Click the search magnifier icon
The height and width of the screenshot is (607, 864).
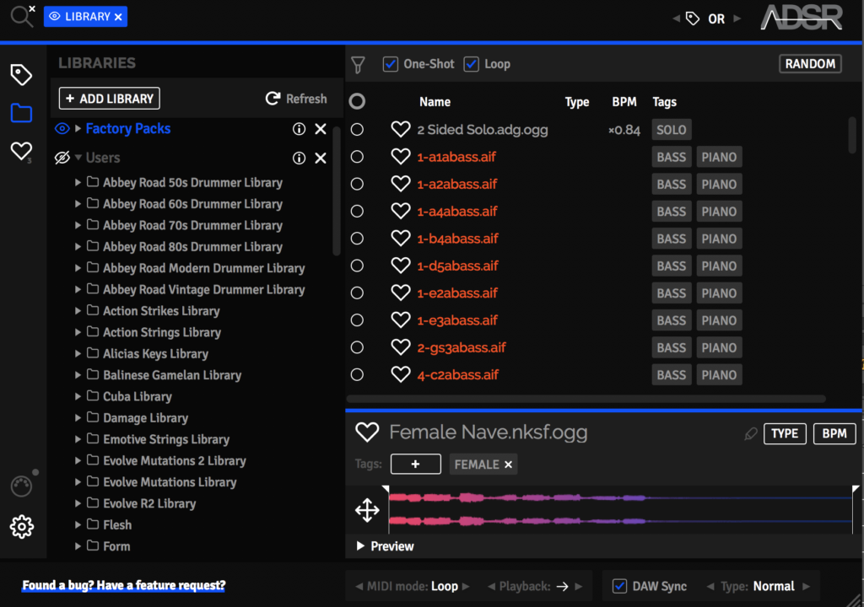(x=20, y=16)
